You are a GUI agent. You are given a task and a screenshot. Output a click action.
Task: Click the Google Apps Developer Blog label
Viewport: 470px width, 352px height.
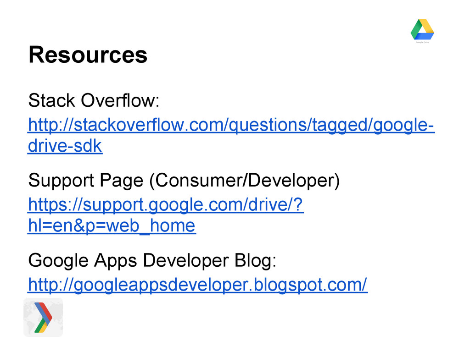click(x=152, y=261)
